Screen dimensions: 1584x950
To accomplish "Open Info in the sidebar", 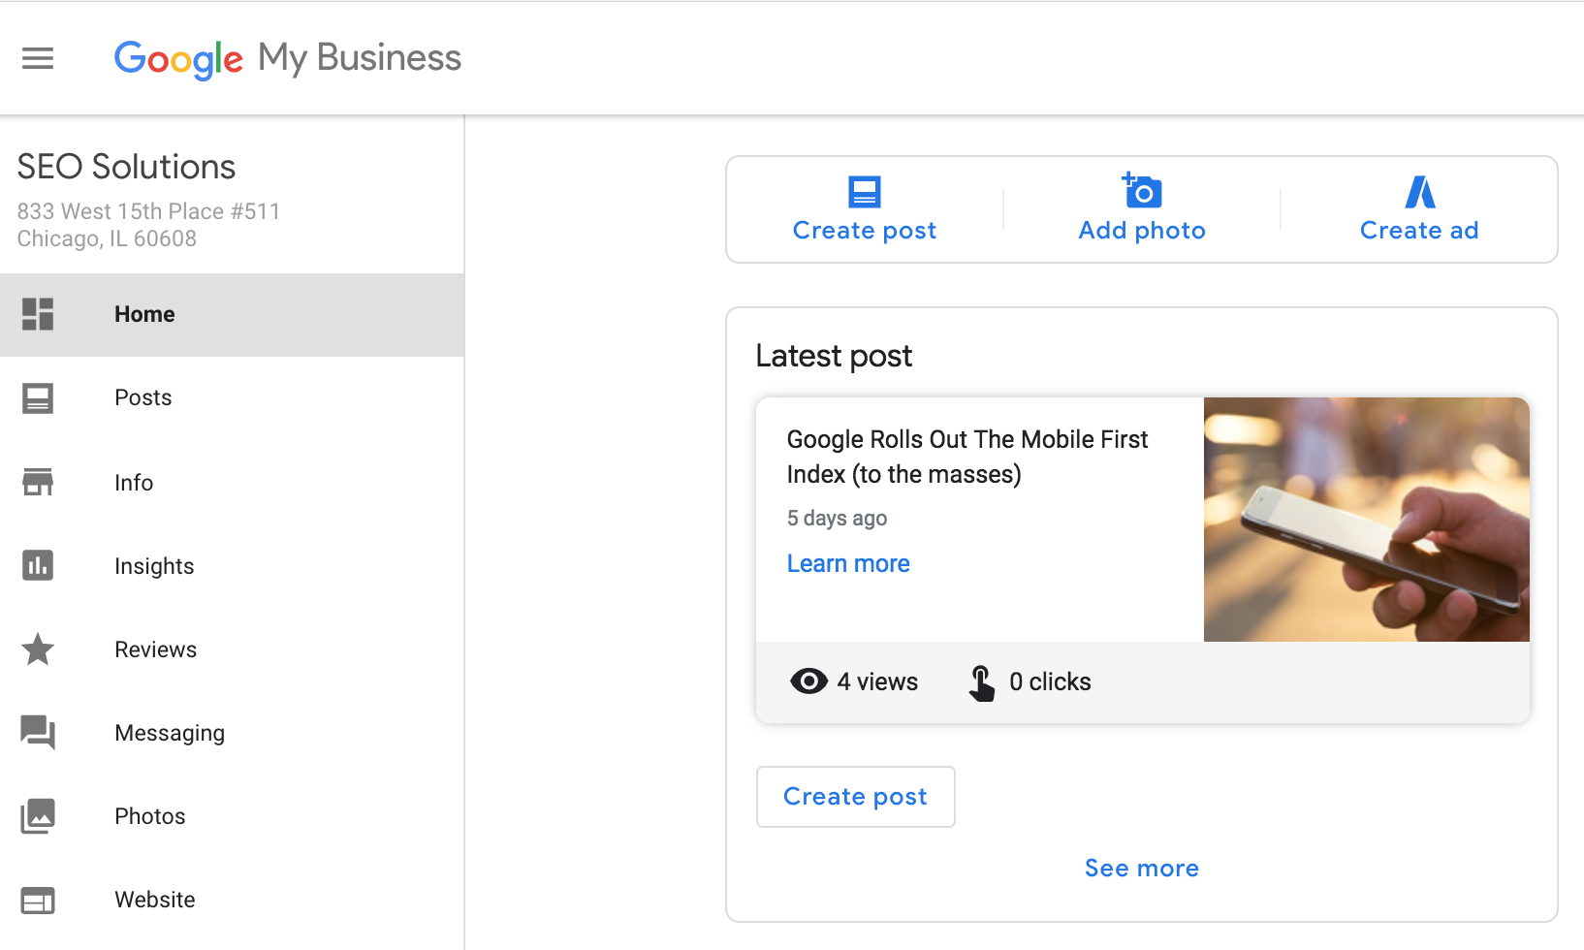I will [232, 482].
